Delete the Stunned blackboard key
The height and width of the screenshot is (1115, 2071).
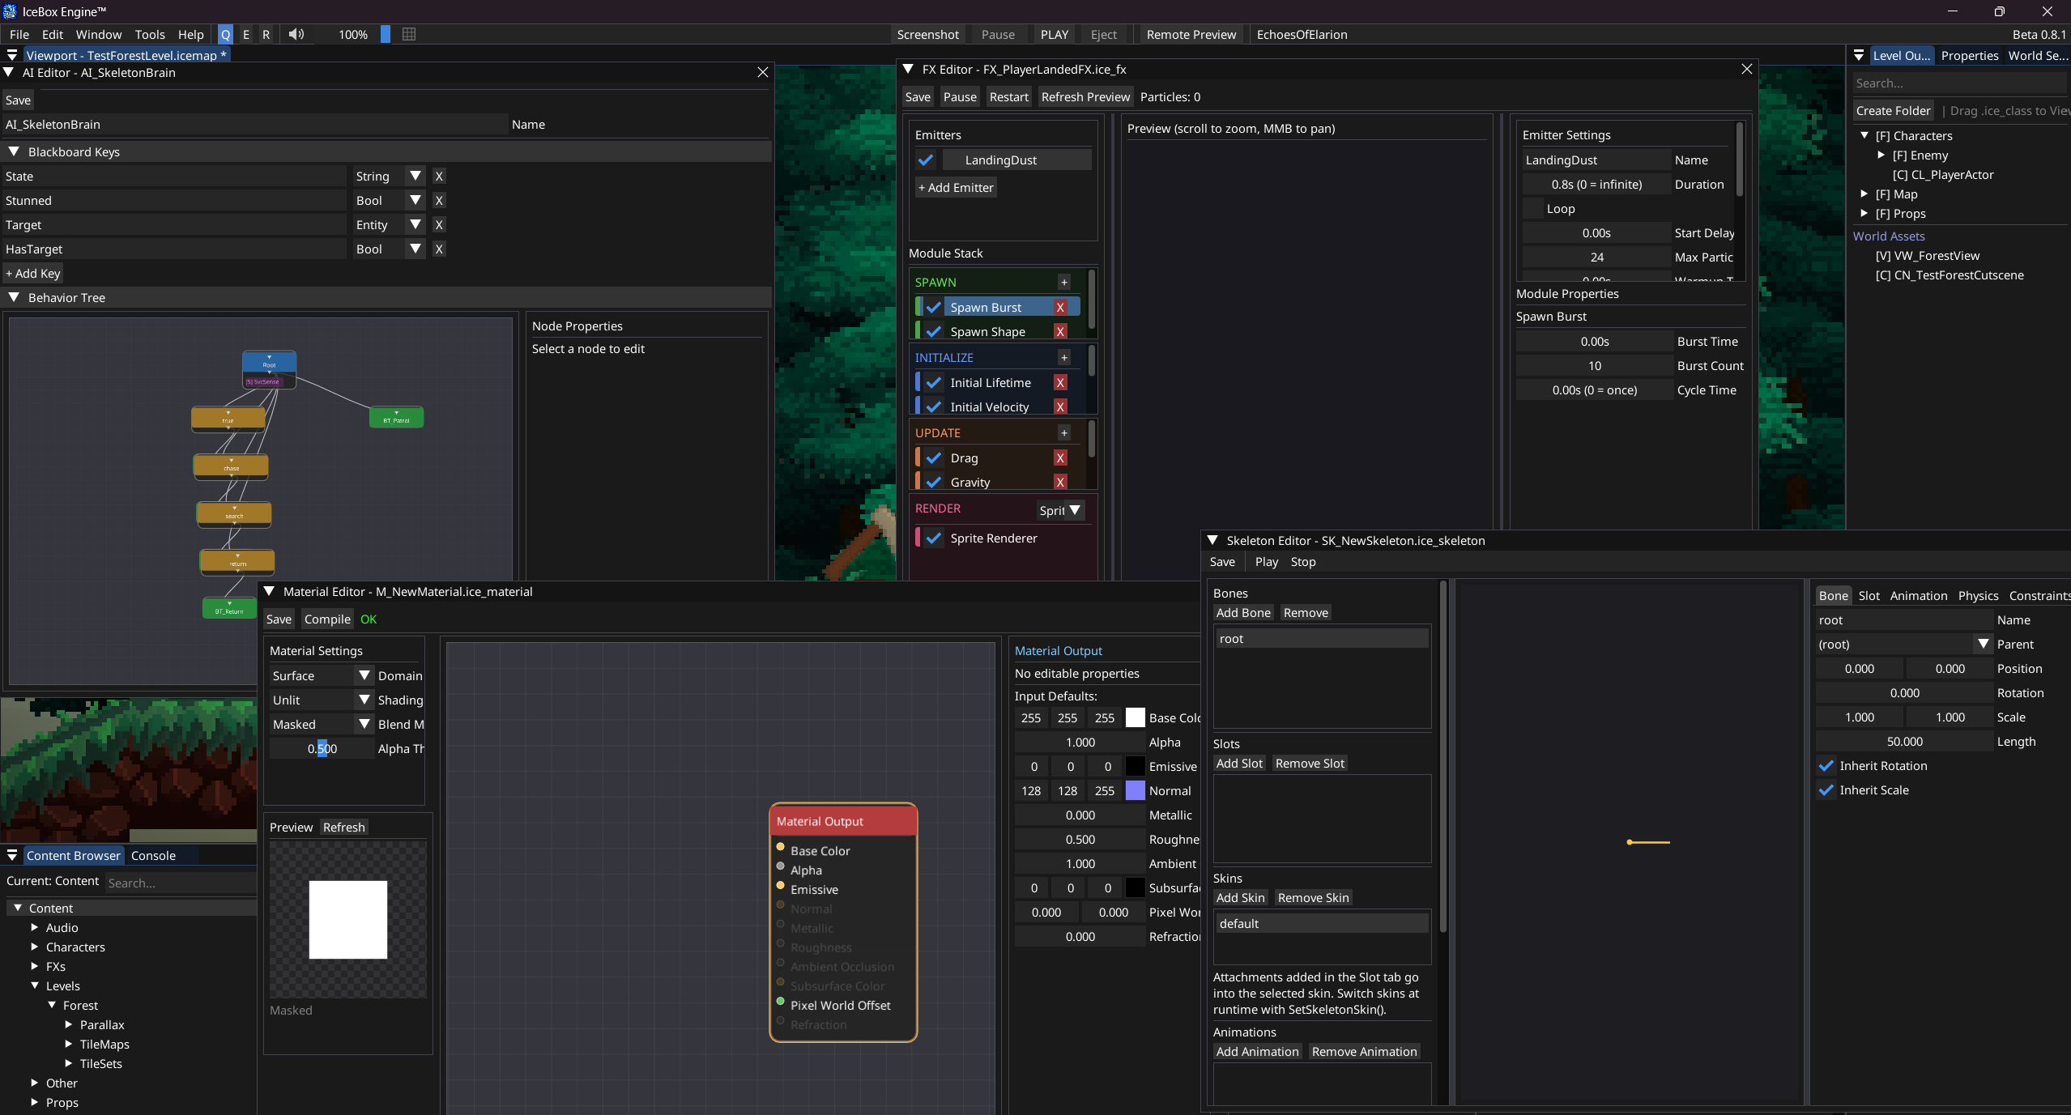439,201
